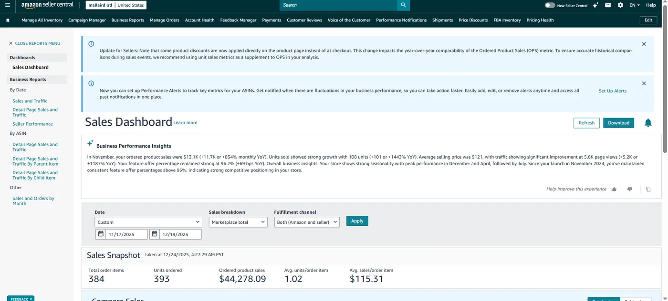Open the Learn more link

click(x=185, y=123)
